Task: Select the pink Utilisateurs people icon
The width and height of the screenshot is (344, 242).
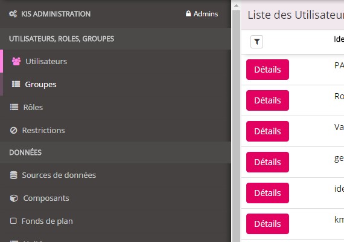Action: point(16,61)
